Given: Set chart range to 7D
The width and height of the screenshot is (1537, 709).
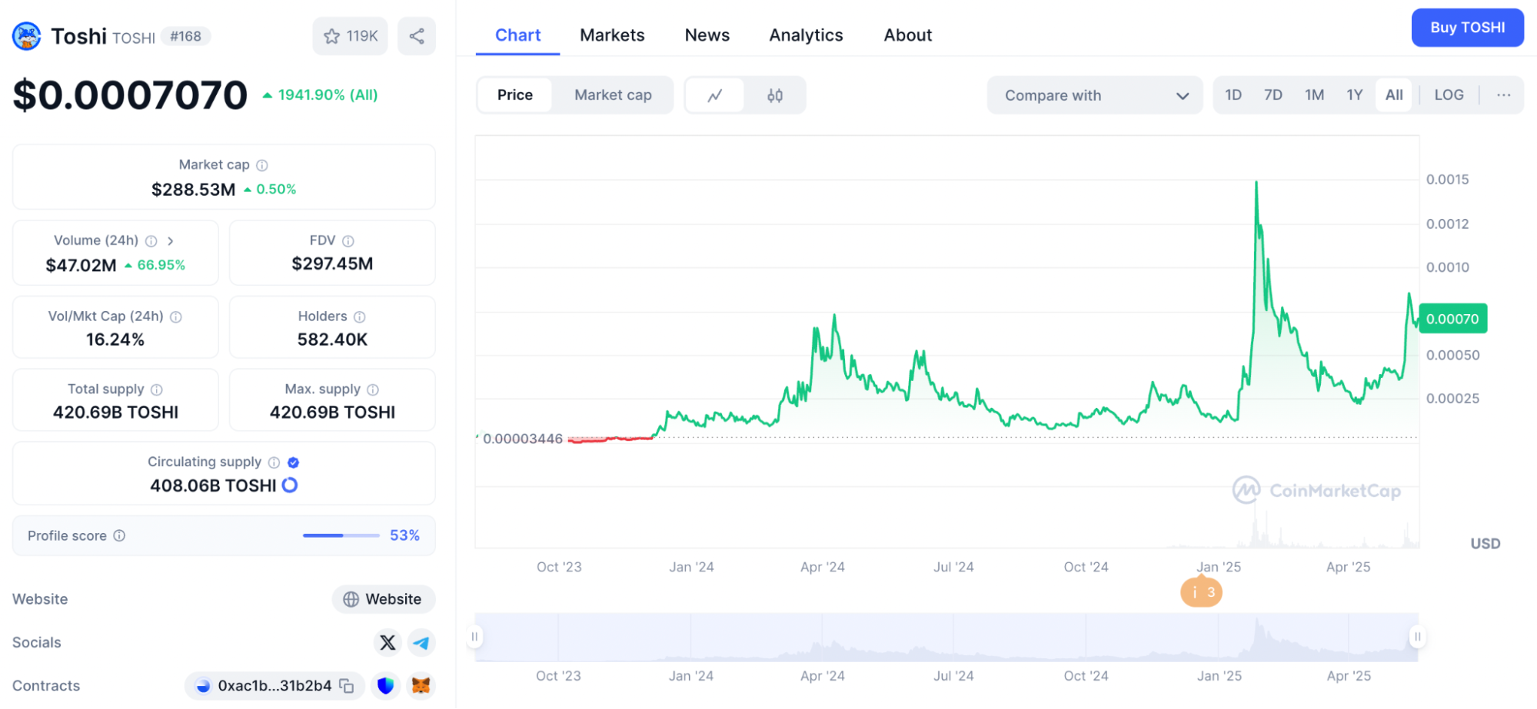Looking at the screenshot, I should [1273, 95].
